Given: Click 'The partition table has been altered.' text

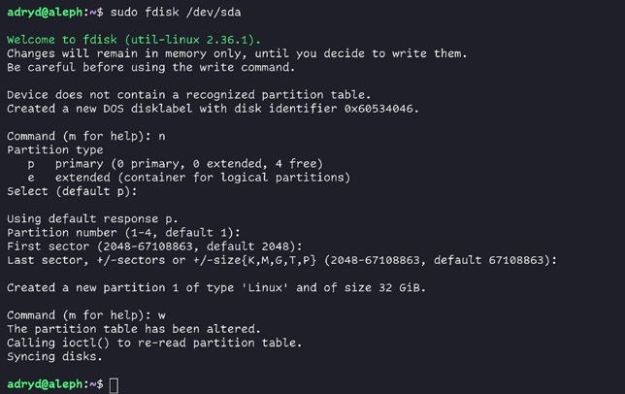Looking at the screenshot, I should [x=134, y=329].
